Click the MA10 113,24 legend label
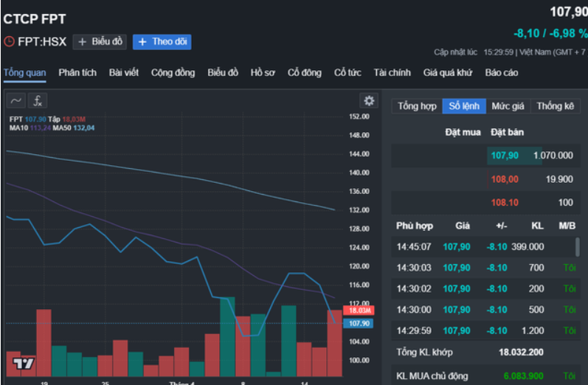The width and height of the screenshot is (588, 385). click(30, 128)
